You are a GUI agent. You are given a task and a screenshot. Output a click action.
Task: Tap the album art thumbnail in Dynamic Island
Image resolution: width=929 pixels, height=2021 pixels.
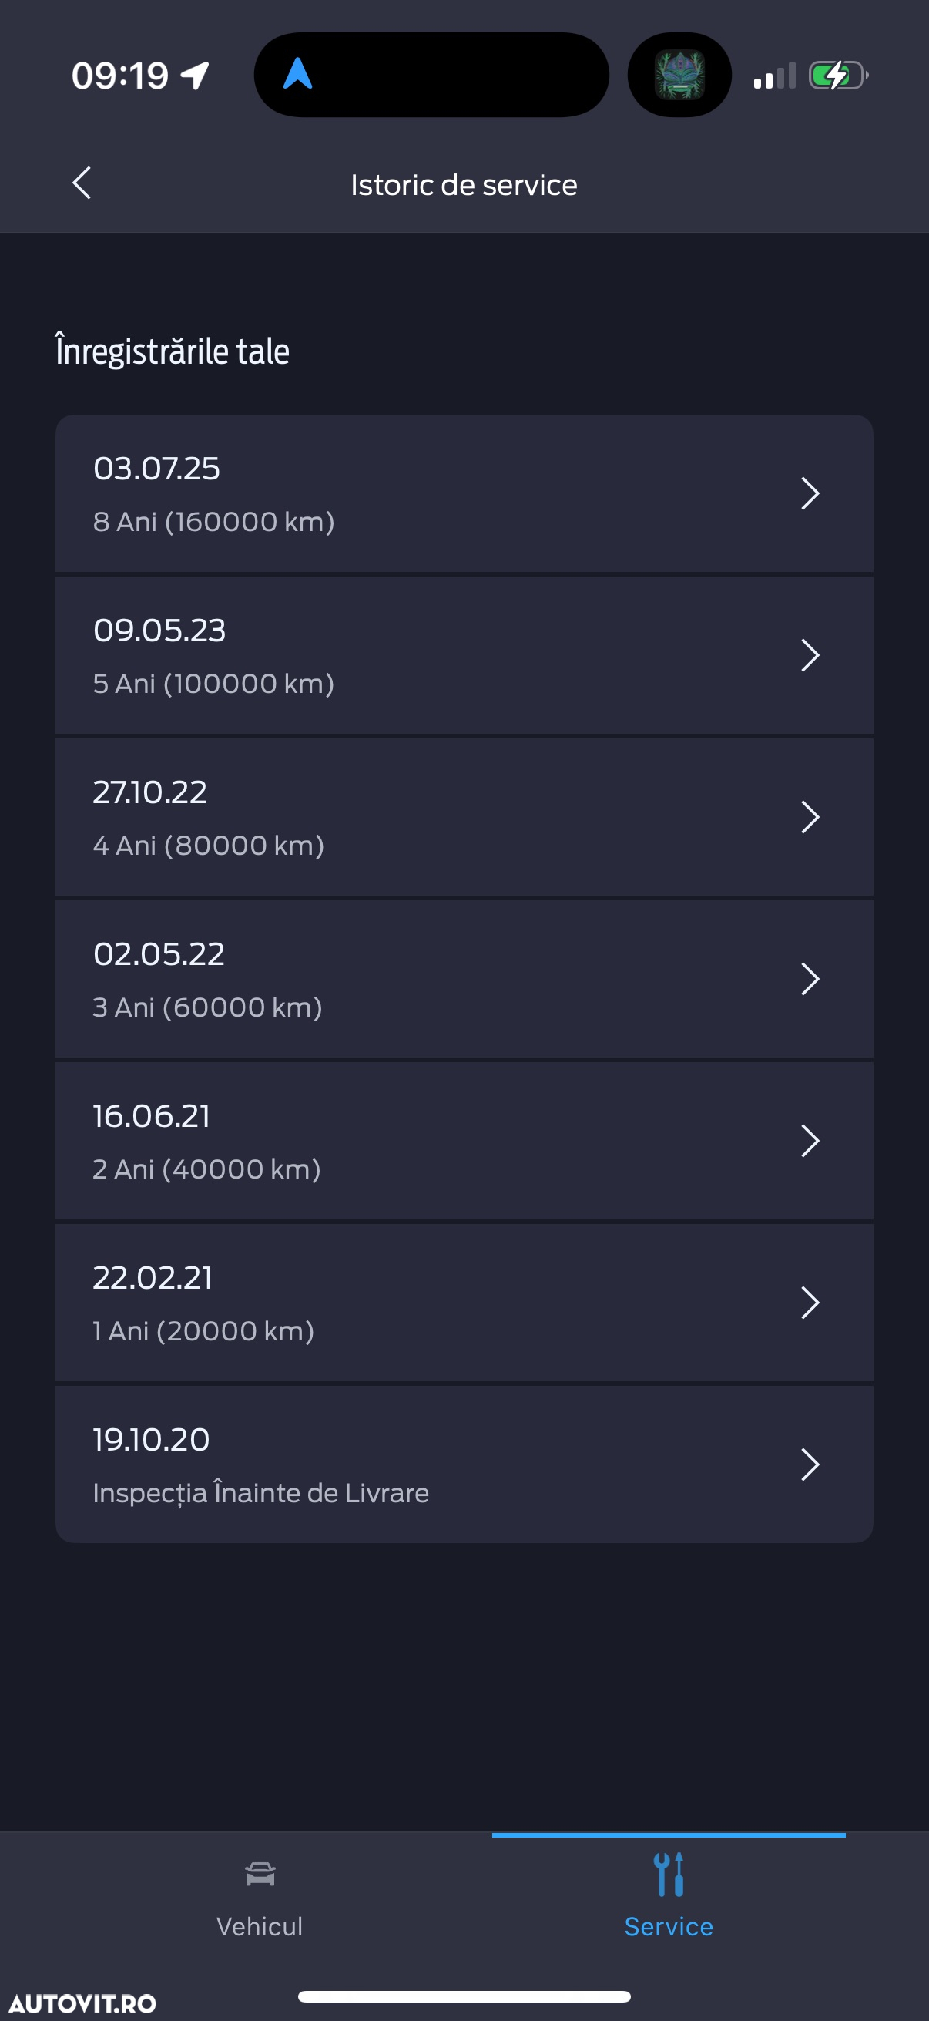pos(679,75)
